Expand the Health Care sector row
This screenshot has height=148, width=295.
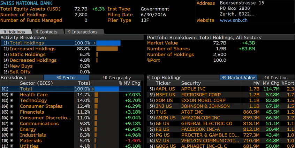click(x=12, y=95)
